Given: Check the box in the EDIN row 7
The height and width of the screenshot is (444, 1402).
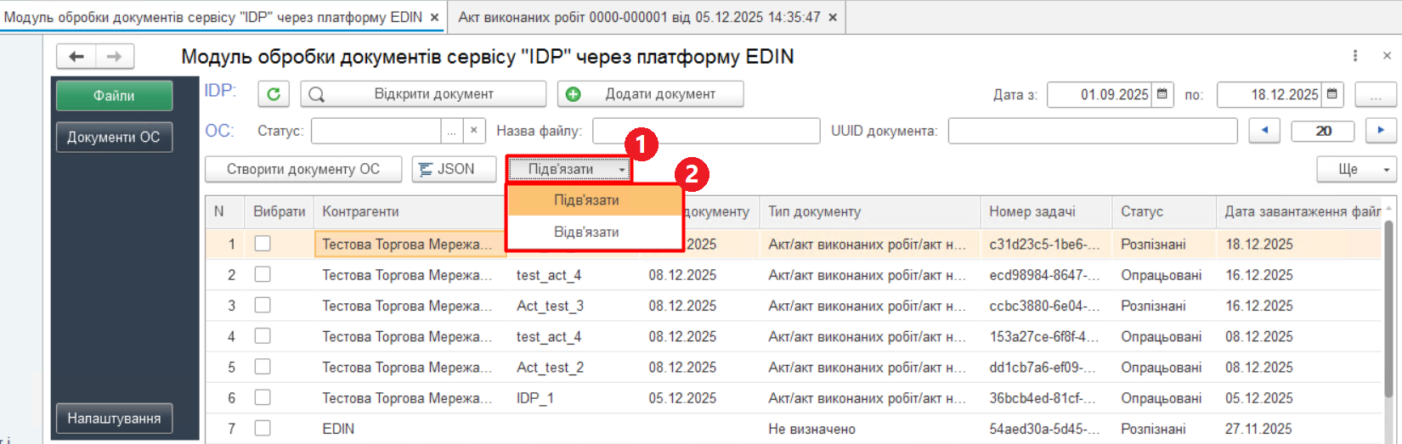Looking at the screenshot, I should pyautogui.click(x=263, y=429).
